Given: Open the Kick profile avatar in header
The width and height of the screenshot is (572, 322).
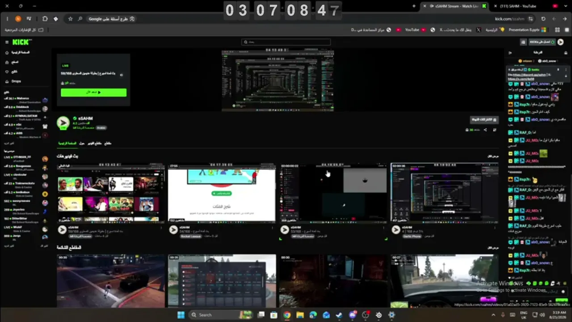Looking at the screenshot, I should click(x=561, y=42).
